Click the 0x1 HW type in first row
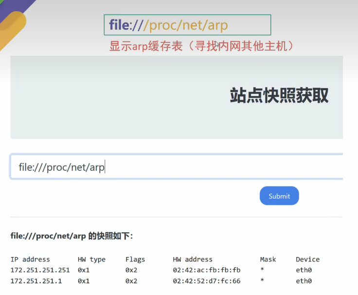358x295 pixels. click(84, 270)
